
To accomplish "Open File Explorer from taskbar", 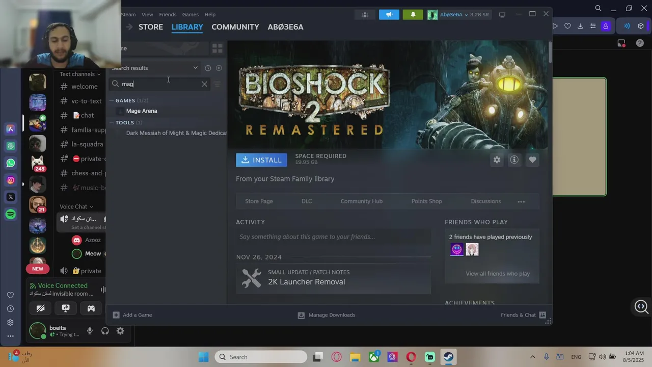I will (355, 357).
